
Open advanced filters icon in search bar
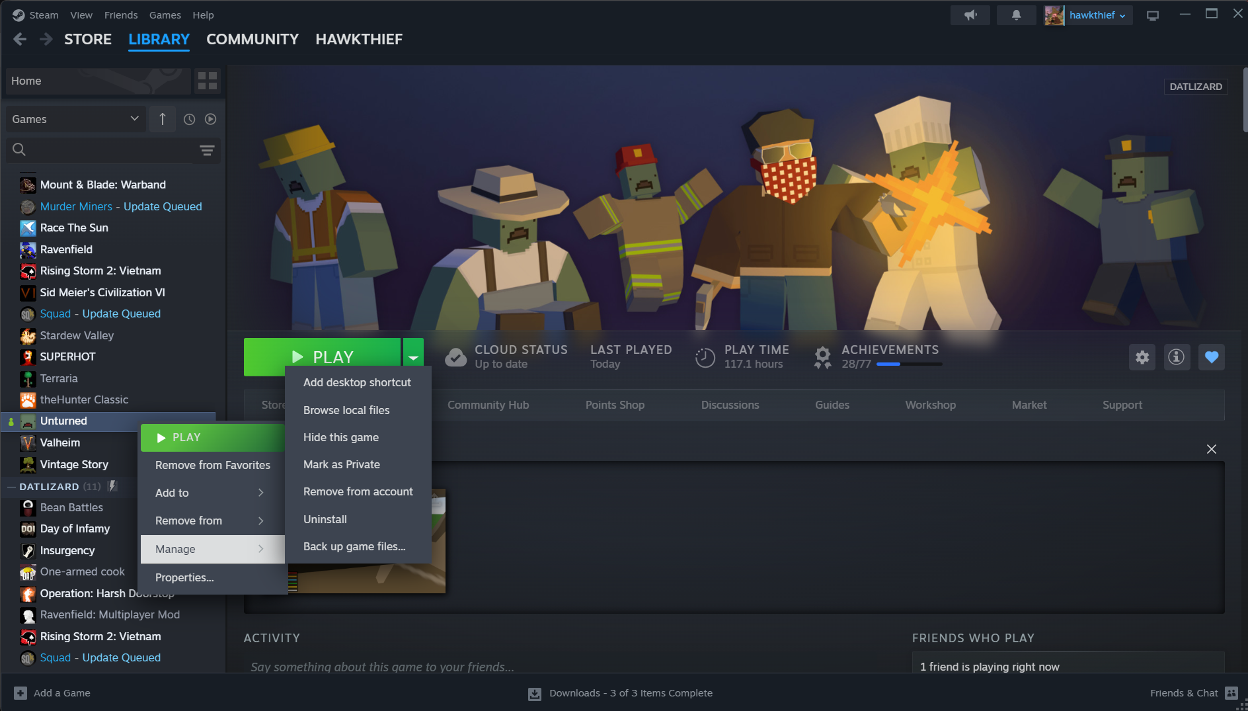(207, 150)
